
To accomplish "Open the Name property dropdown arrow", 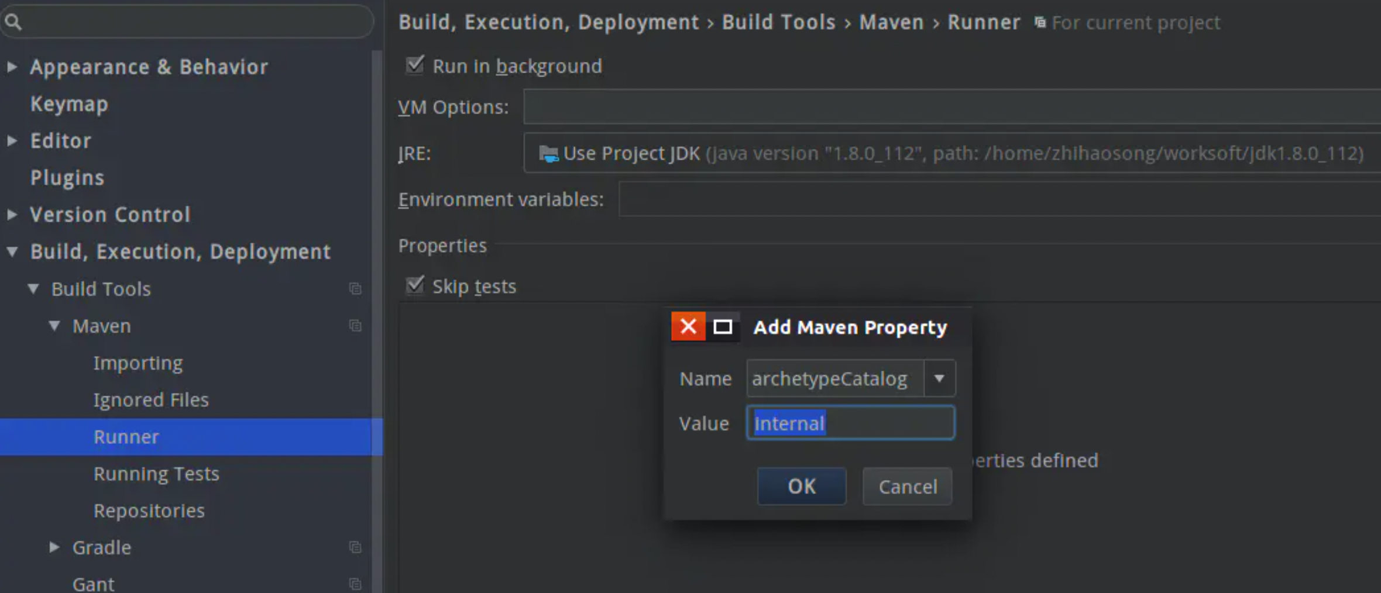I will click(x=939, y=378).
